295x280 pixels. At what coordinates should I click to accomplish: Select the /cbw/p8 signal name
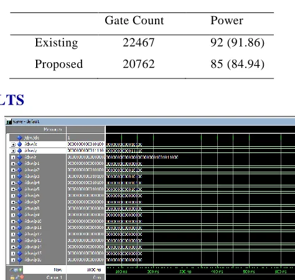click(x=32, y=208)
